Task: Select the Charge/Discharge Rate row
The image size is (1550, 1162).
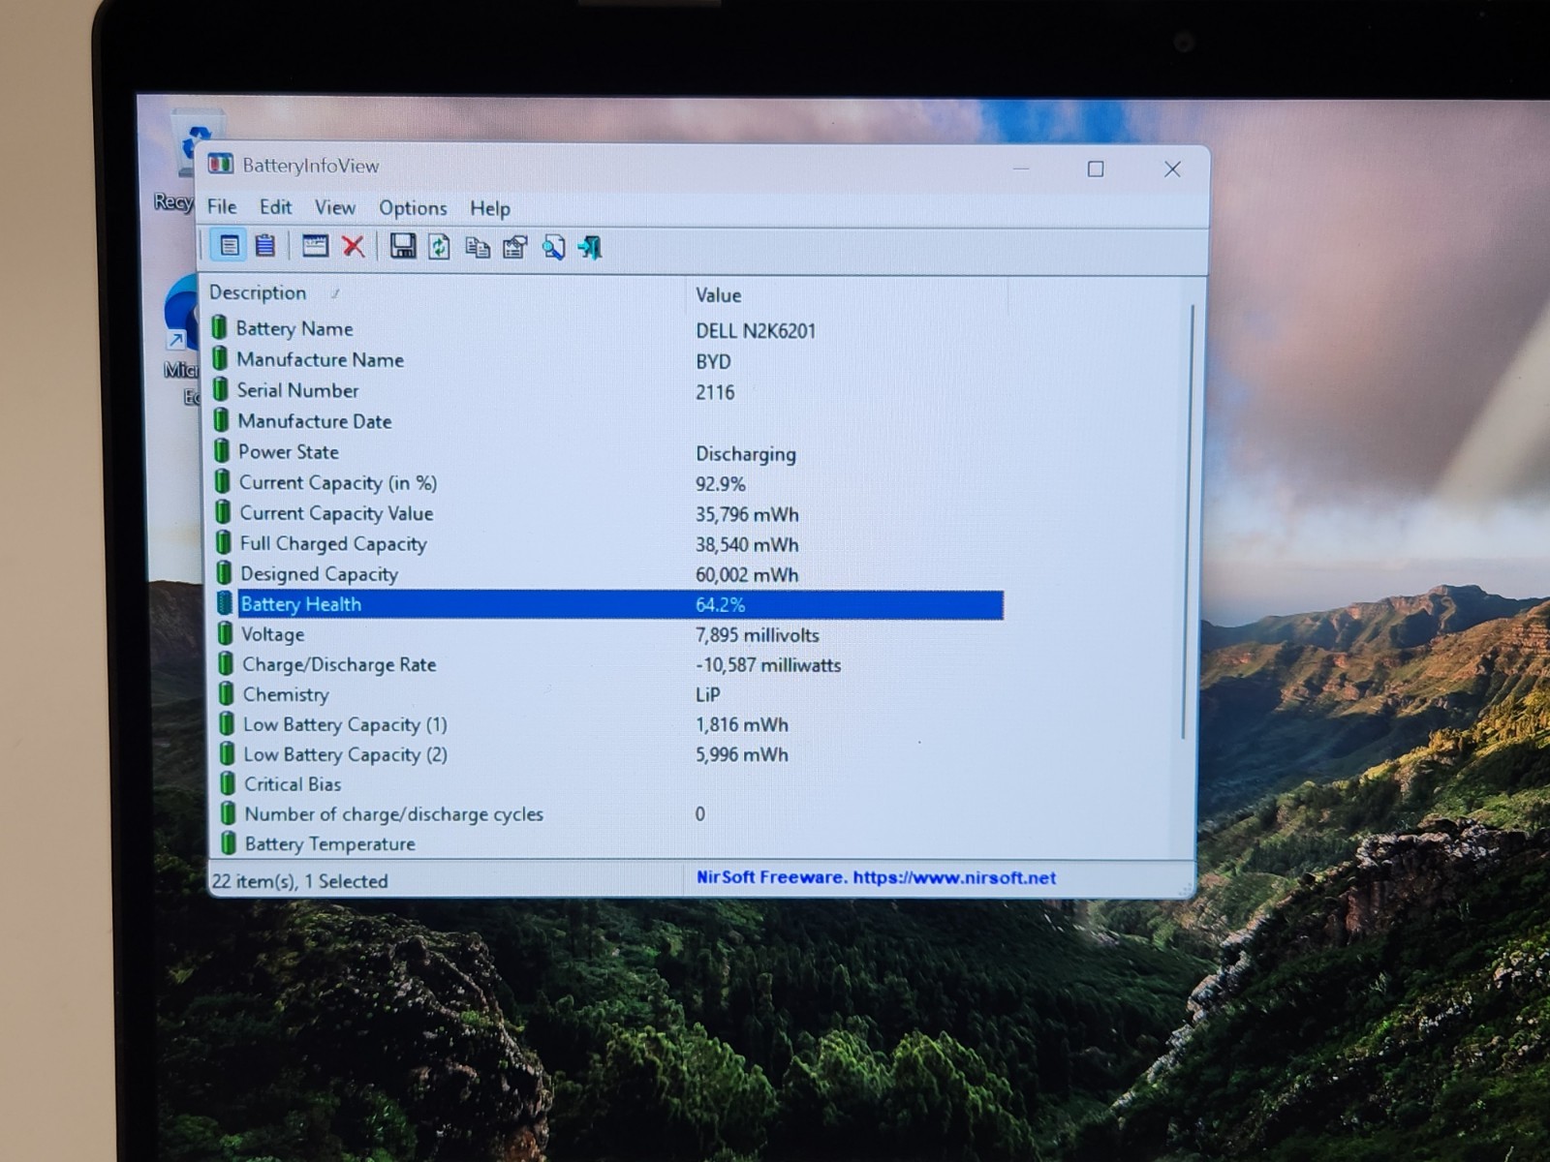Action: click(x=610, y=664)
